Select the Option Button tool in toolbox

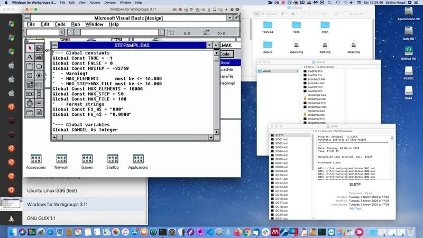point(39,75)
